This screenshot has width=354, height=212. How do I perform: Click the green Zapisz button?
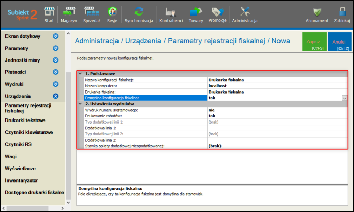[x=315, y=42]
